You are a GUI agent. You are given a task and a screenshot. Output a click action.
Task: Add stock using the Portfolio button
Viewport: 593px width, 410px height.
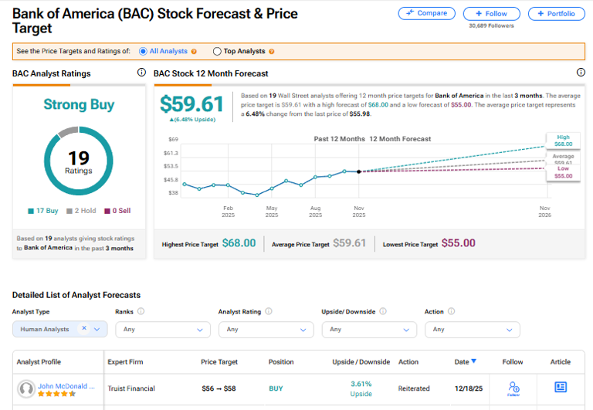click(556, 13)
